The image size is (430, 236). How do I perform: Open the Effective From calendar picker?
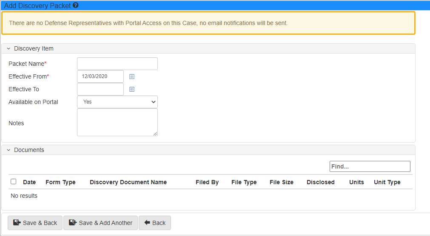click(132, 76)
